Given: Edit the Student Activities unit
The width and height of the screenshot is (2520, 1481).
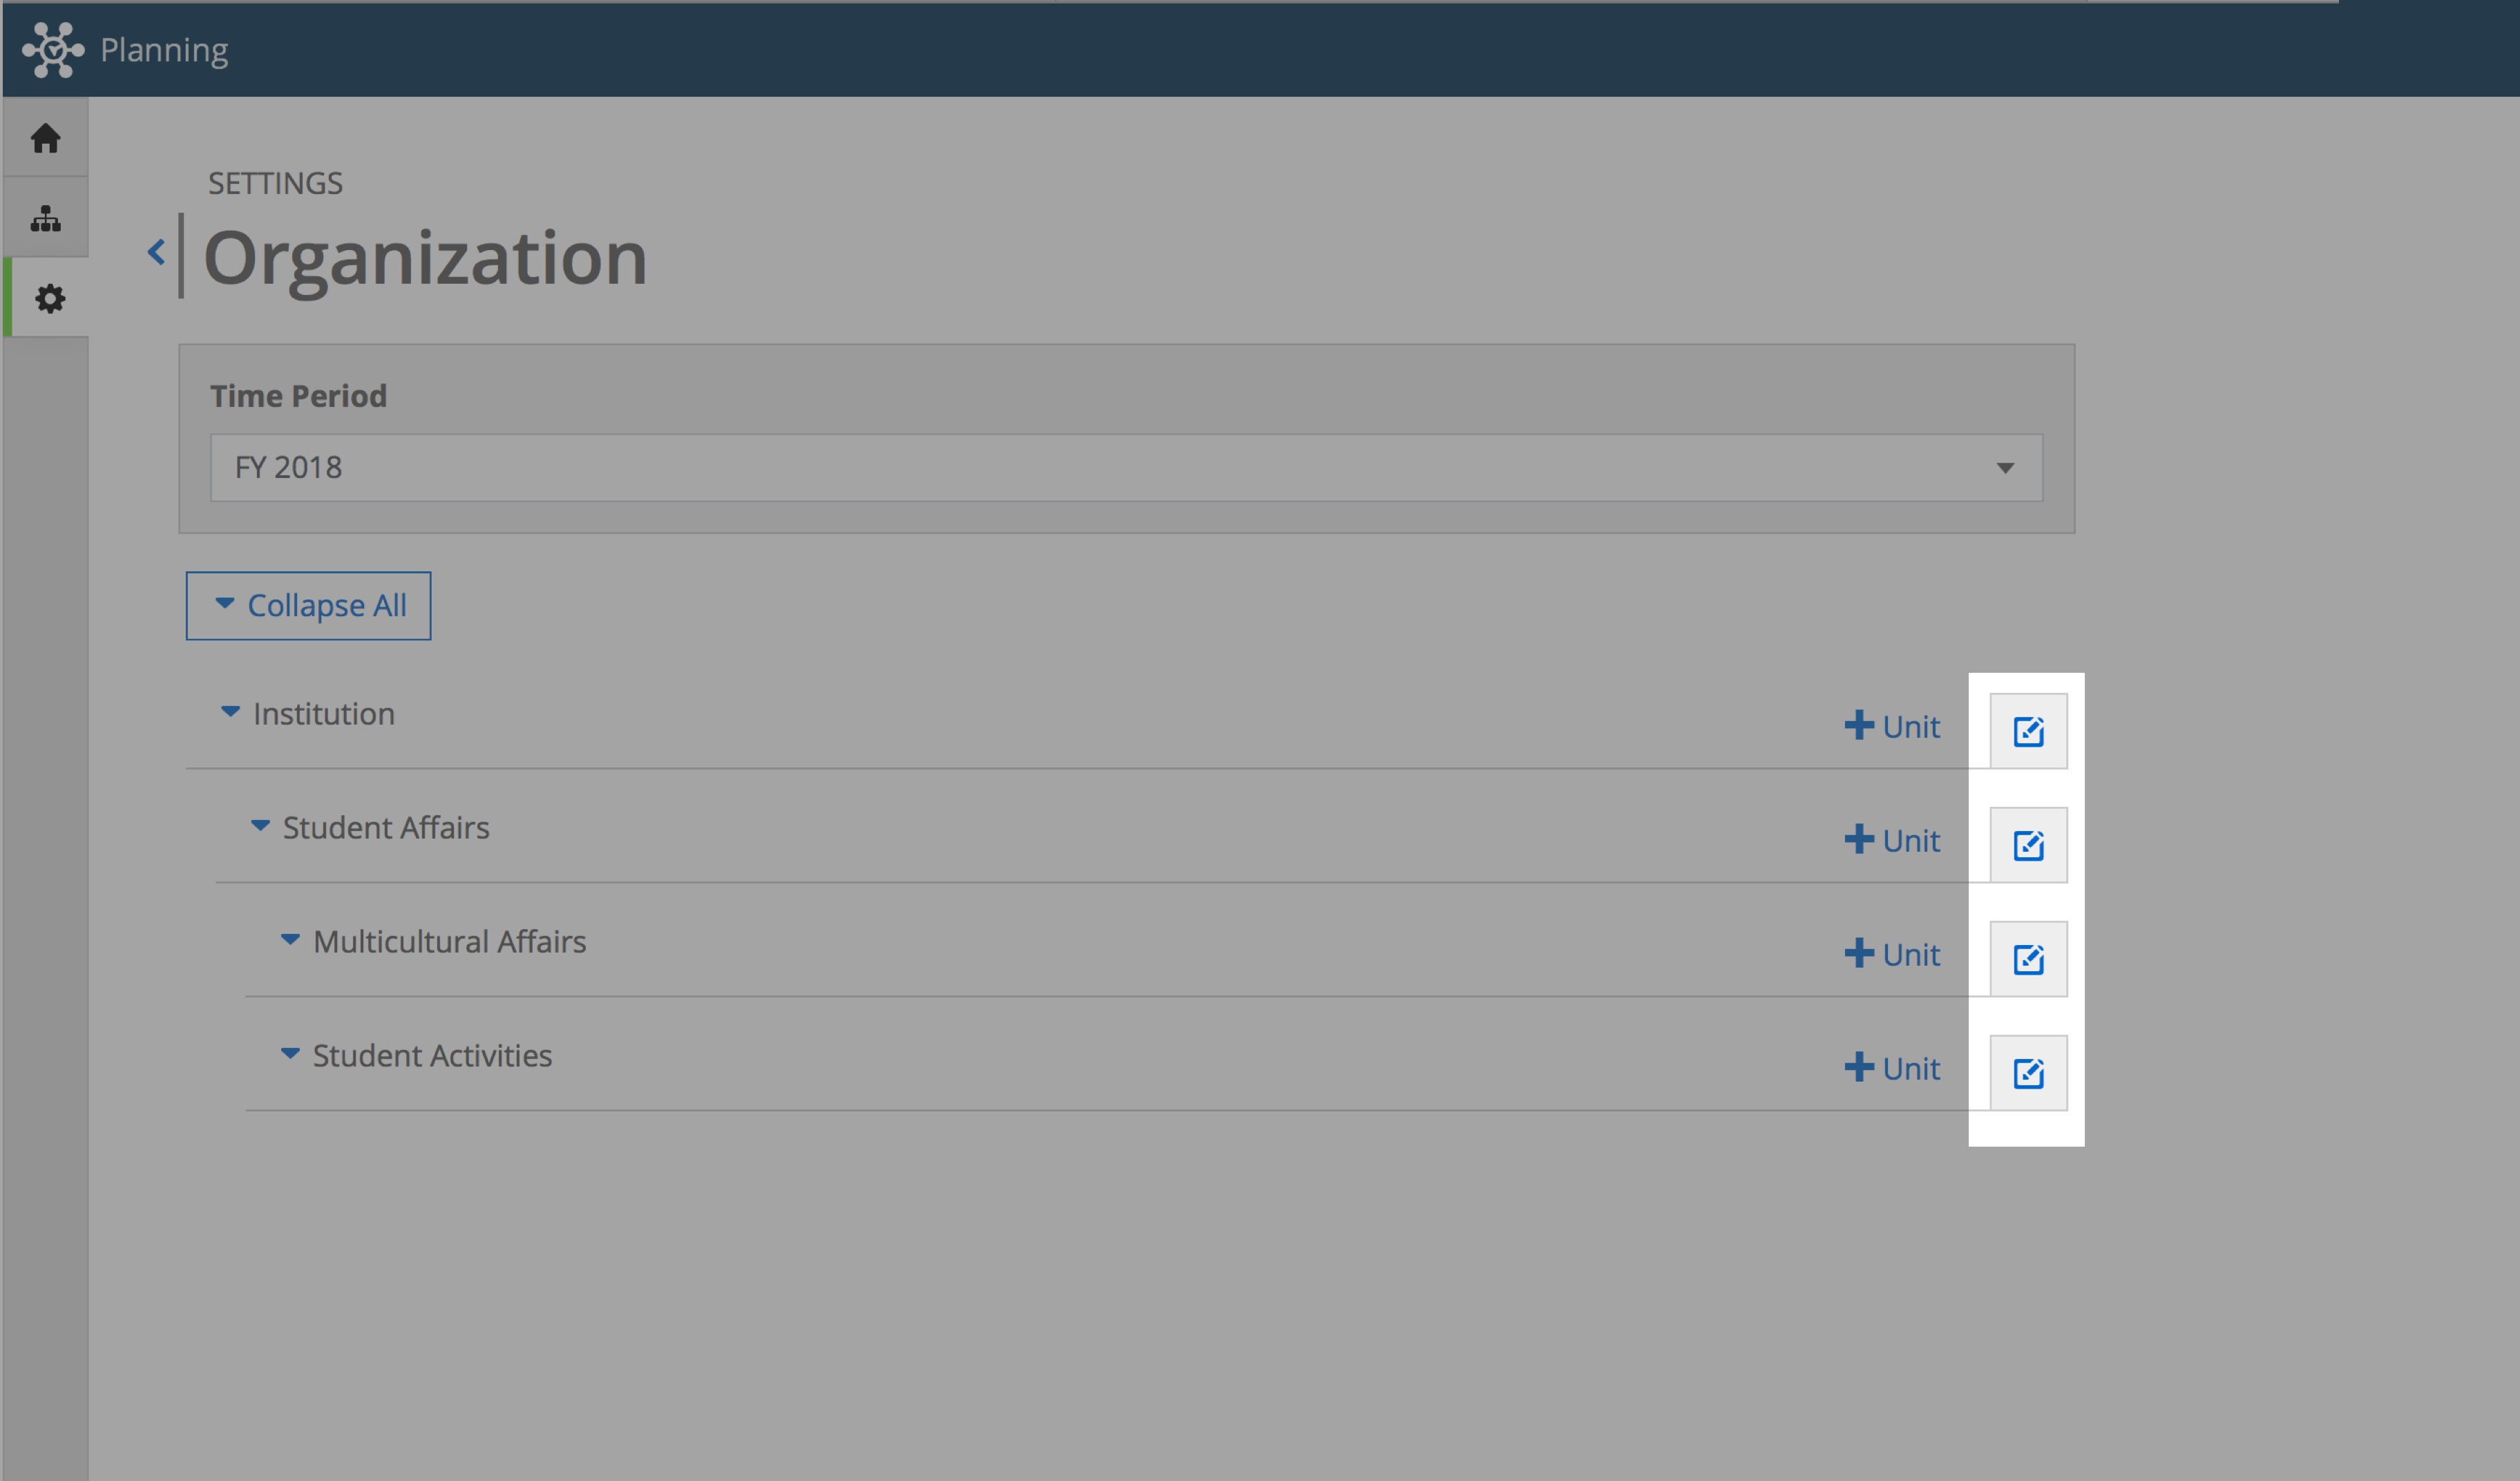Looking at the screenshot, I should point(2028,1073).
